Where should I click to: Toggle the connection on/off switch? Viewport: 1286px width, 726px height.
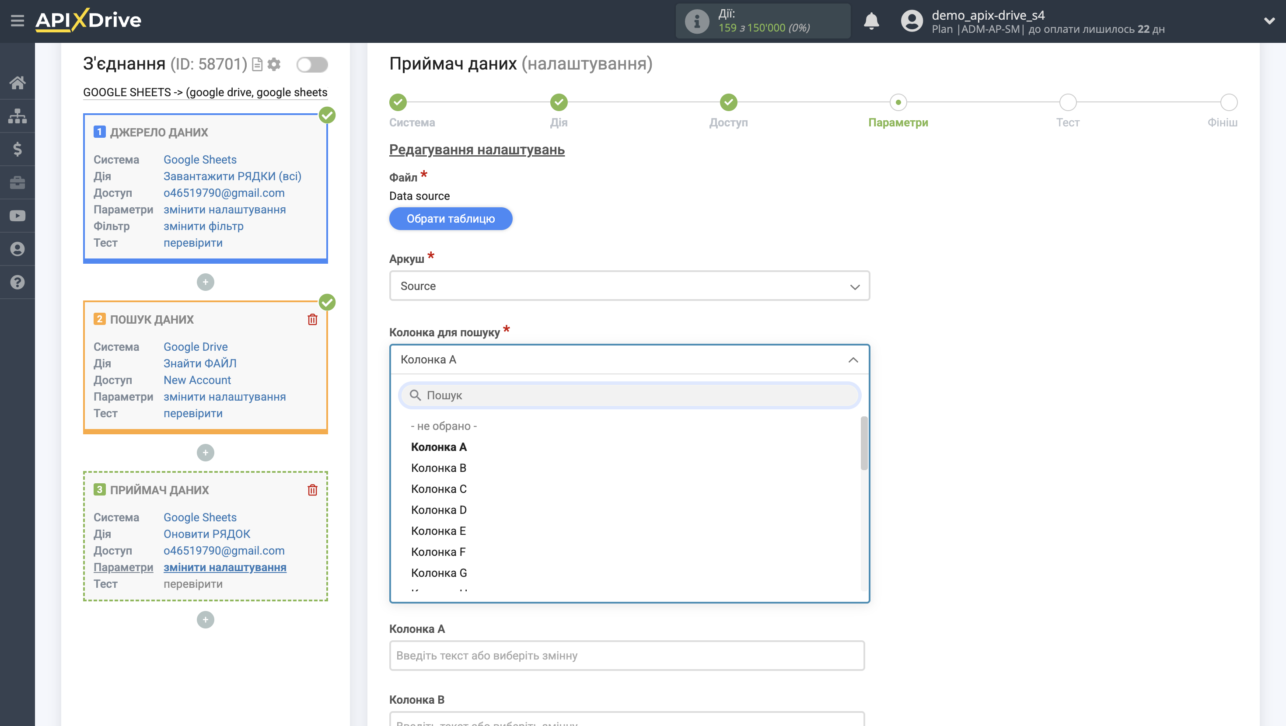(x=312, y=64)
